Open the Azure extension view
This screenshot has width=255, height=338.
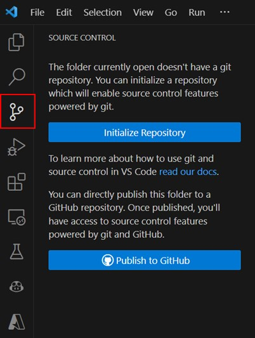[16, 322]
